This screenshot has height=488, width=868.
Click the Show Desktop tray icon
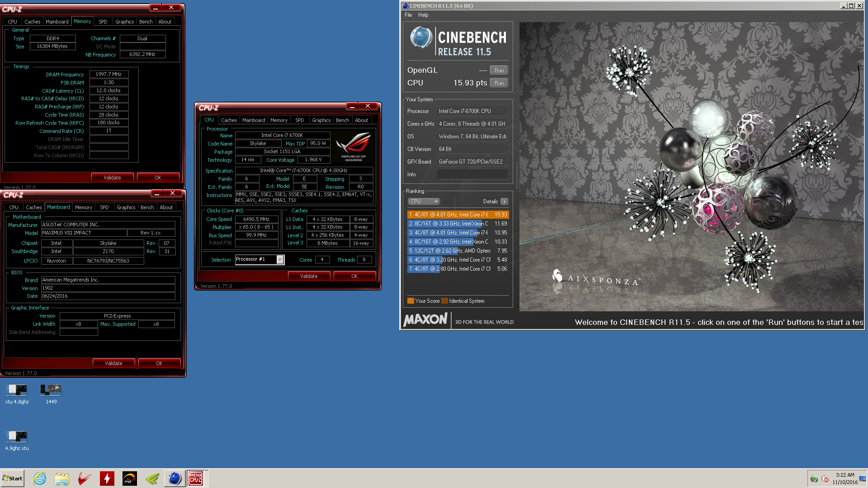tap(863, 479)
